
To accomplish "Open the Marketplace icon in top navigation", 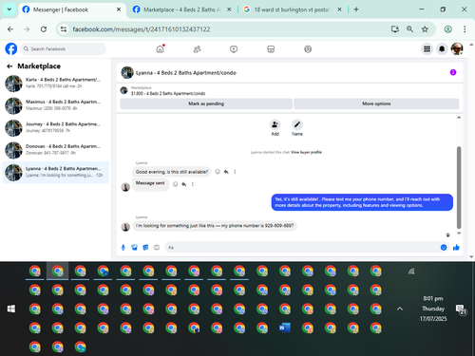I will 271,49.
